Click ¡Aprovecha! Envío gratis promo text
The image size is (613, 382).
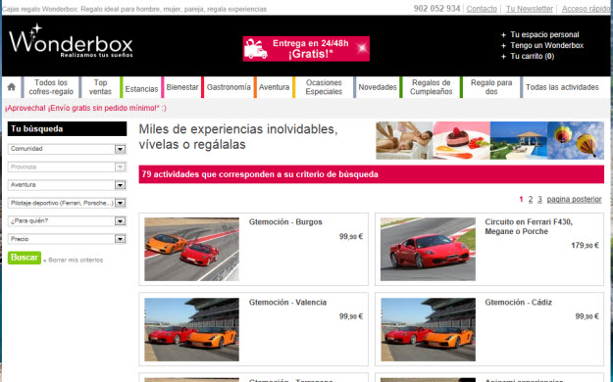point(85,108)
